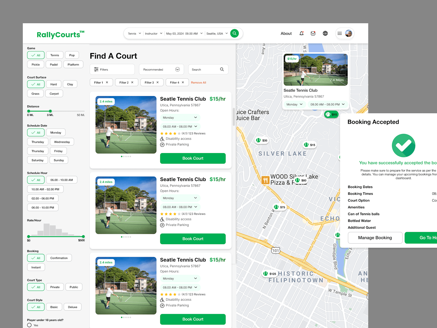Choose 10.00 AM - 02.00 PM slot
Screen dimensions: 437x328
45,189
